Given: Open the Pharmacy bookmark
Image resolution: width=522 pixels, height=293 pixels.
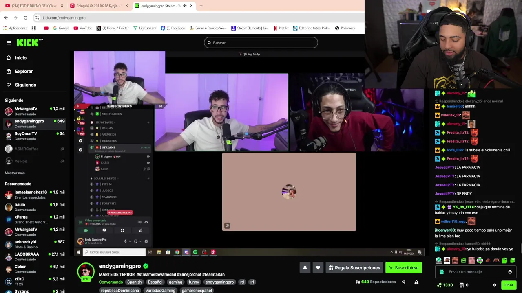Looking at the screenshot, I should pos(345,28).
